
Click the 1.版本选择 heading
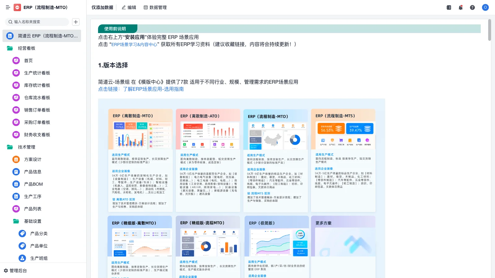113,65
